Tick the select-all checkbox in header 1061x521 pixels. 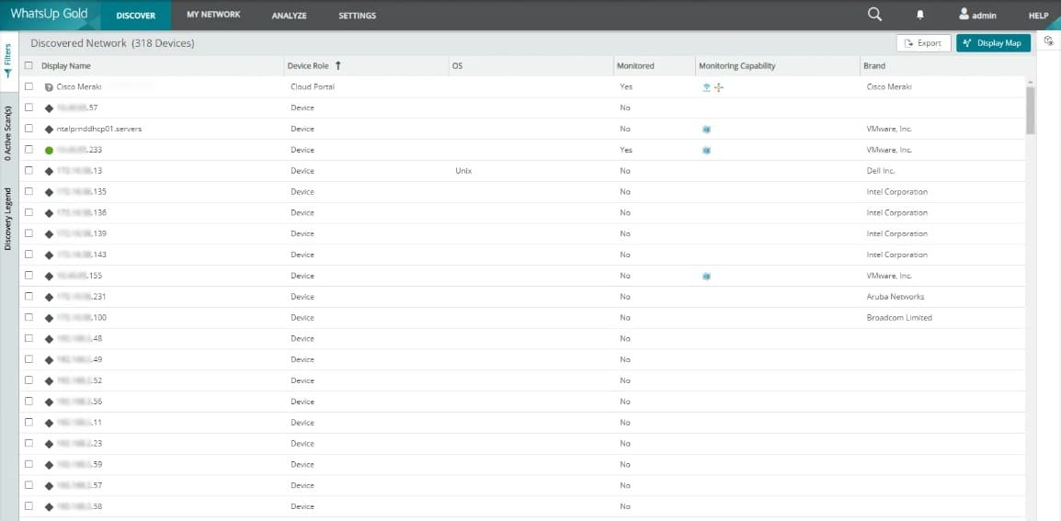pos(29,65)
